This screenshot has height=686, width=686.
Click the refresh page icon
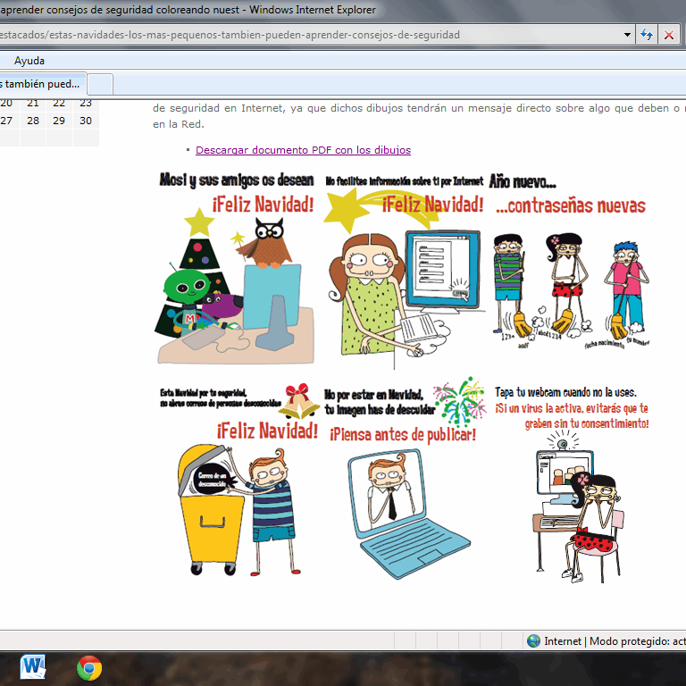[647, 35]
